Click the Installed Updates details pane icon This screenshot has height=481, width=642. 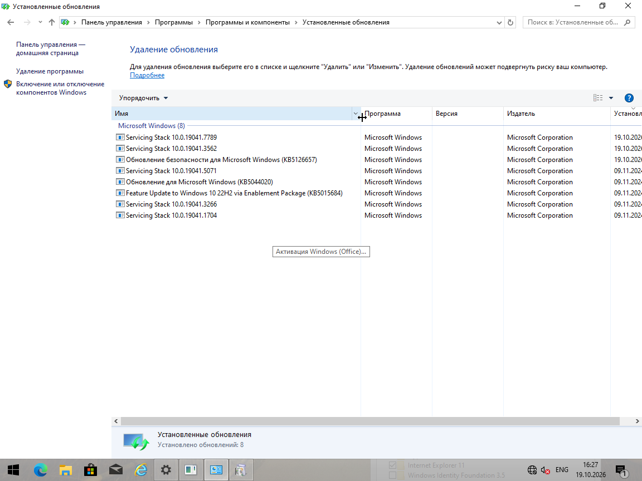pos(136,441)
